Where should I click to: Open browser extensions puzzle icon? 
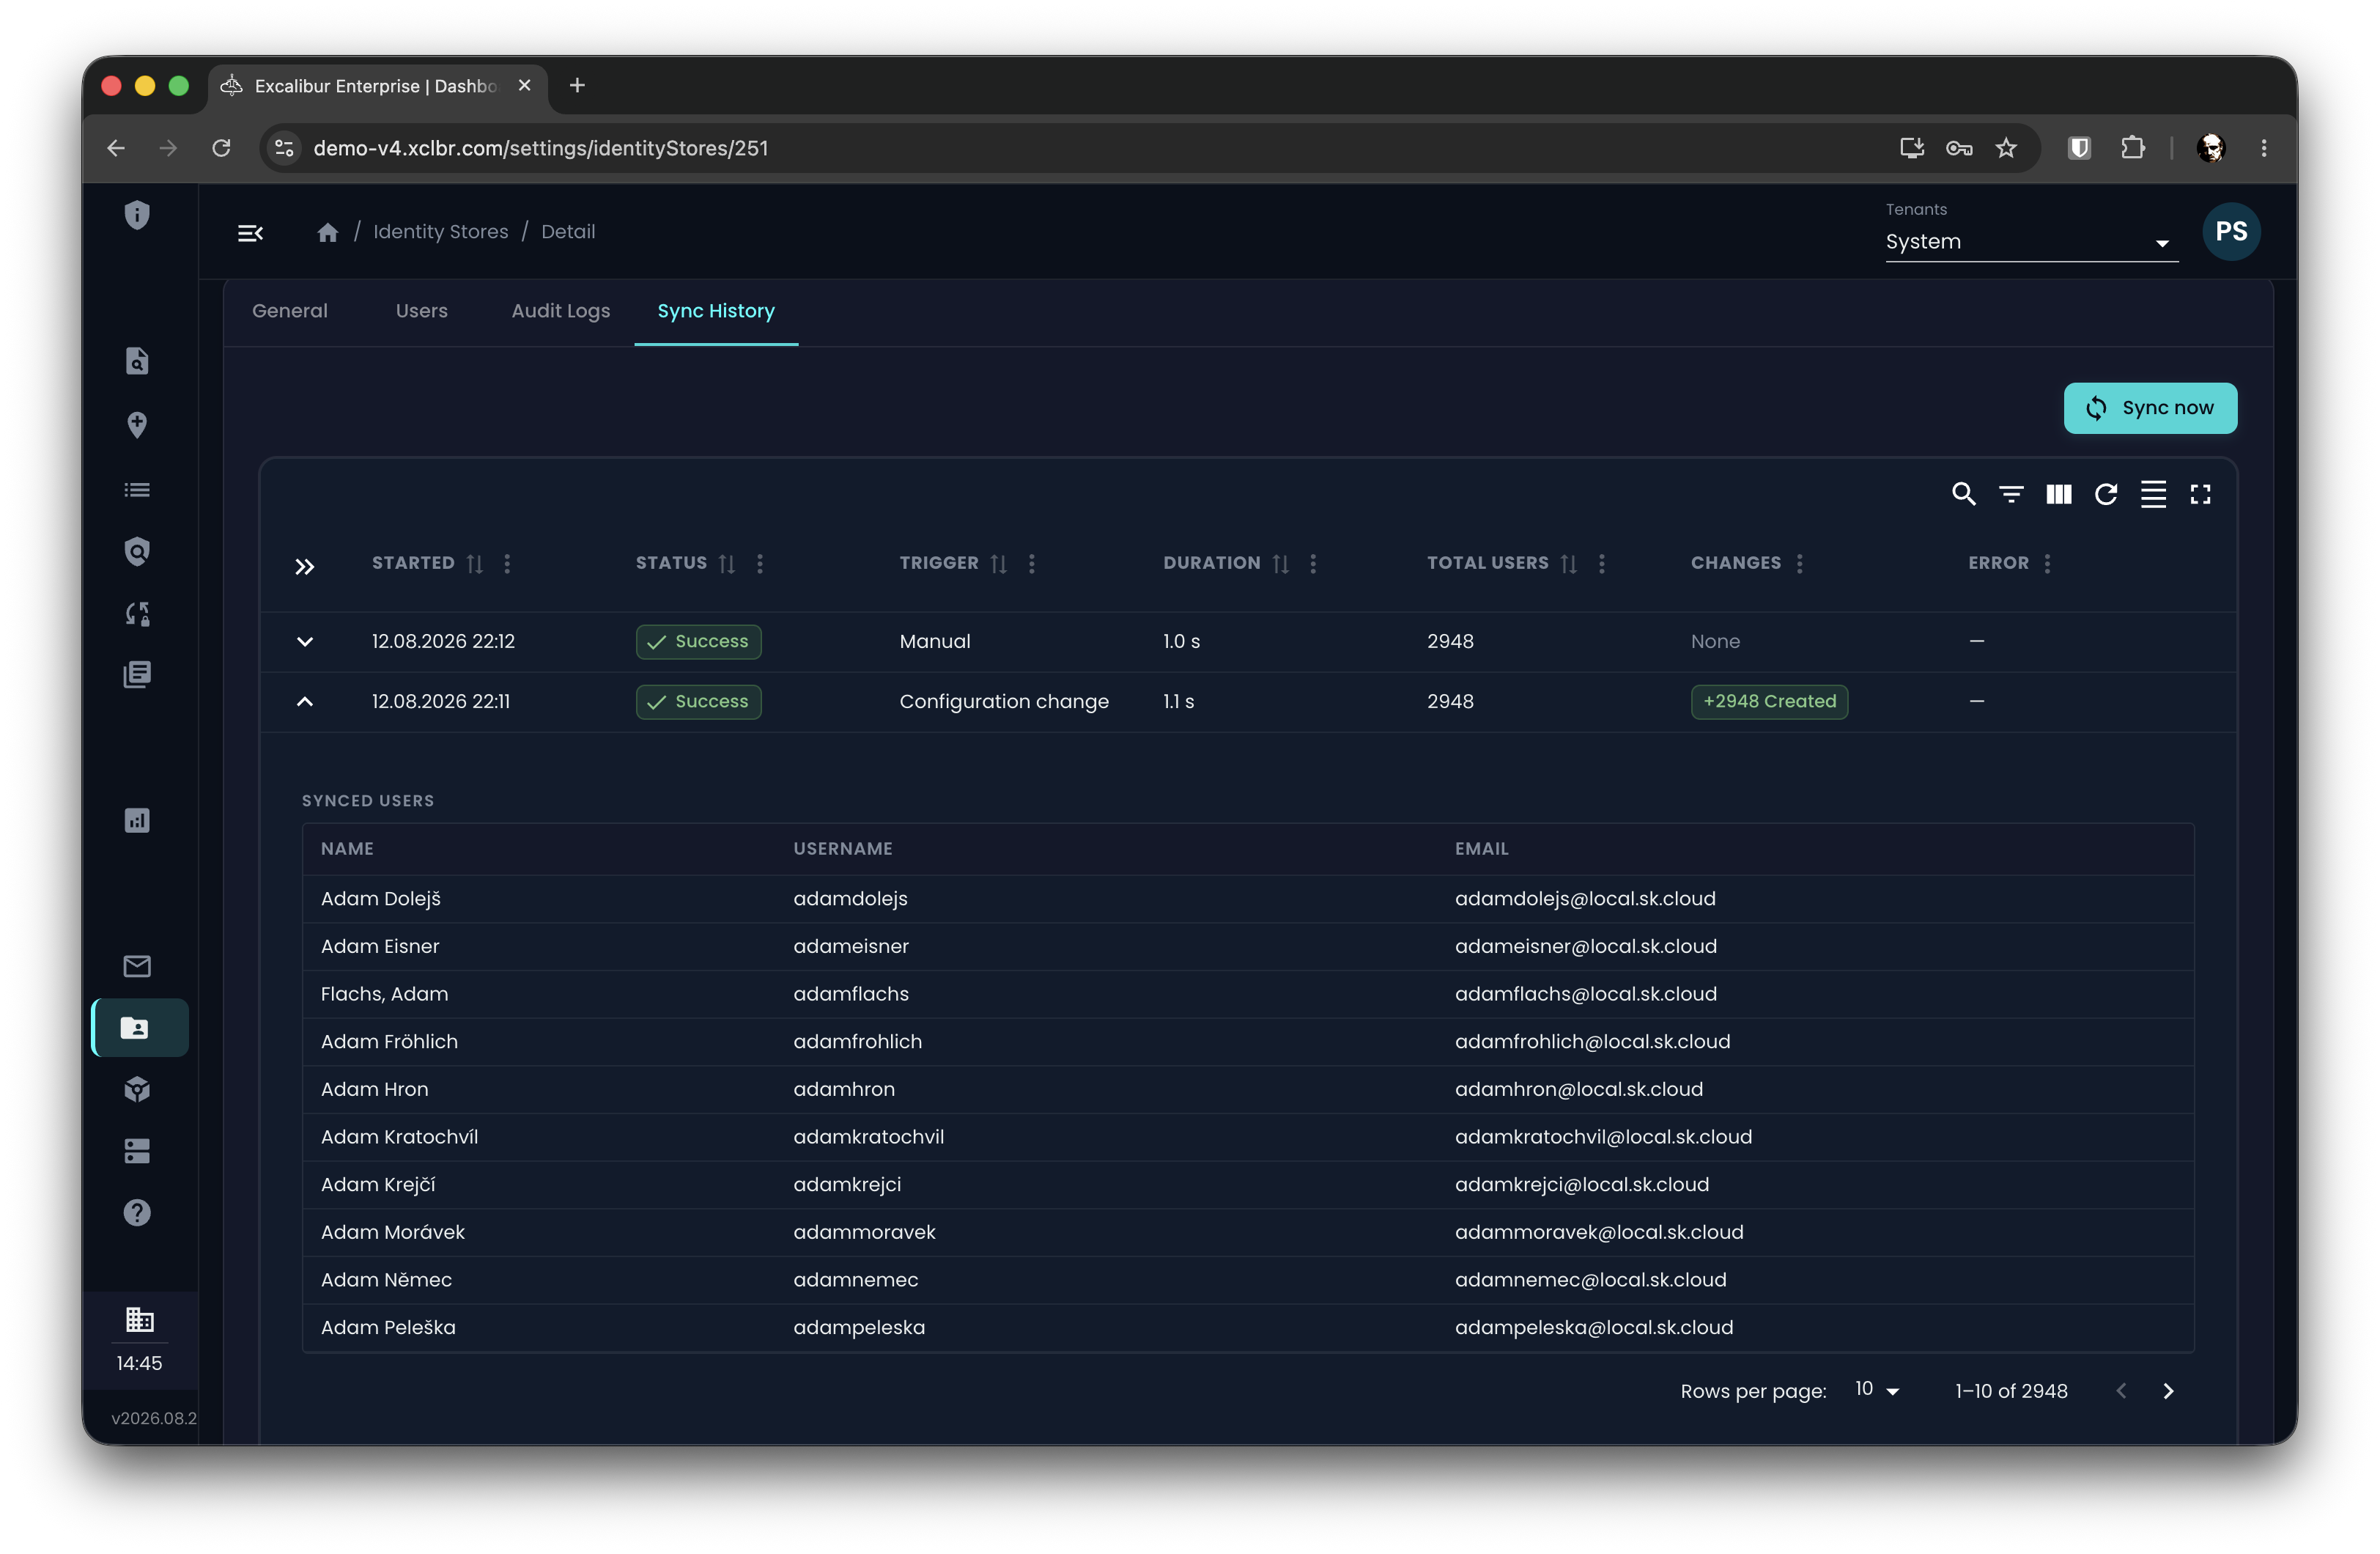pyautogui.click(x=2132, y=148)
